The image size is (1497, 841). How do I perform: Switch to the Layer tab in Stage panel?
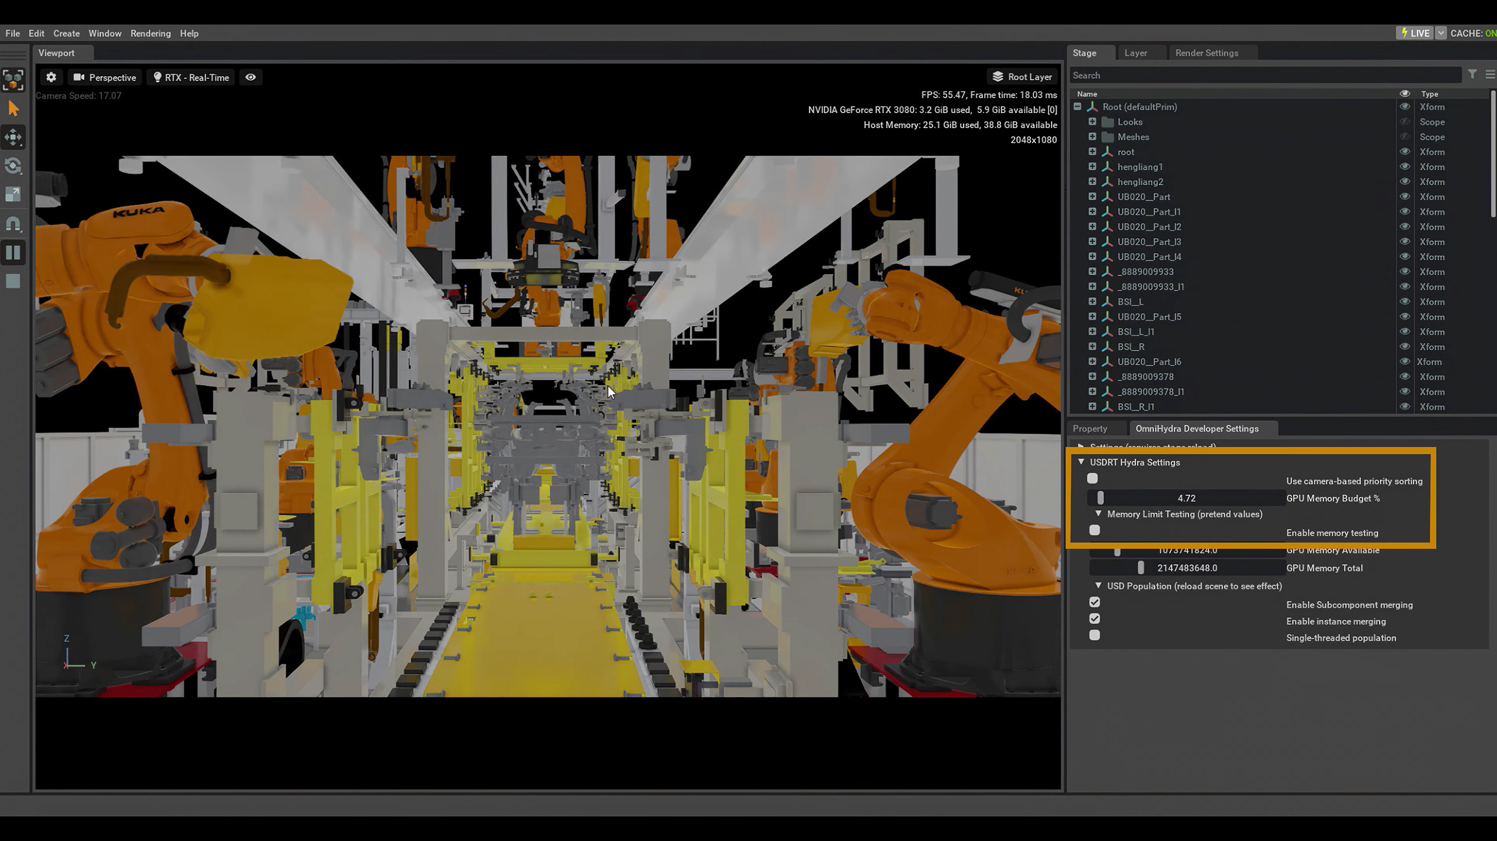click(x=1136, y=52)
